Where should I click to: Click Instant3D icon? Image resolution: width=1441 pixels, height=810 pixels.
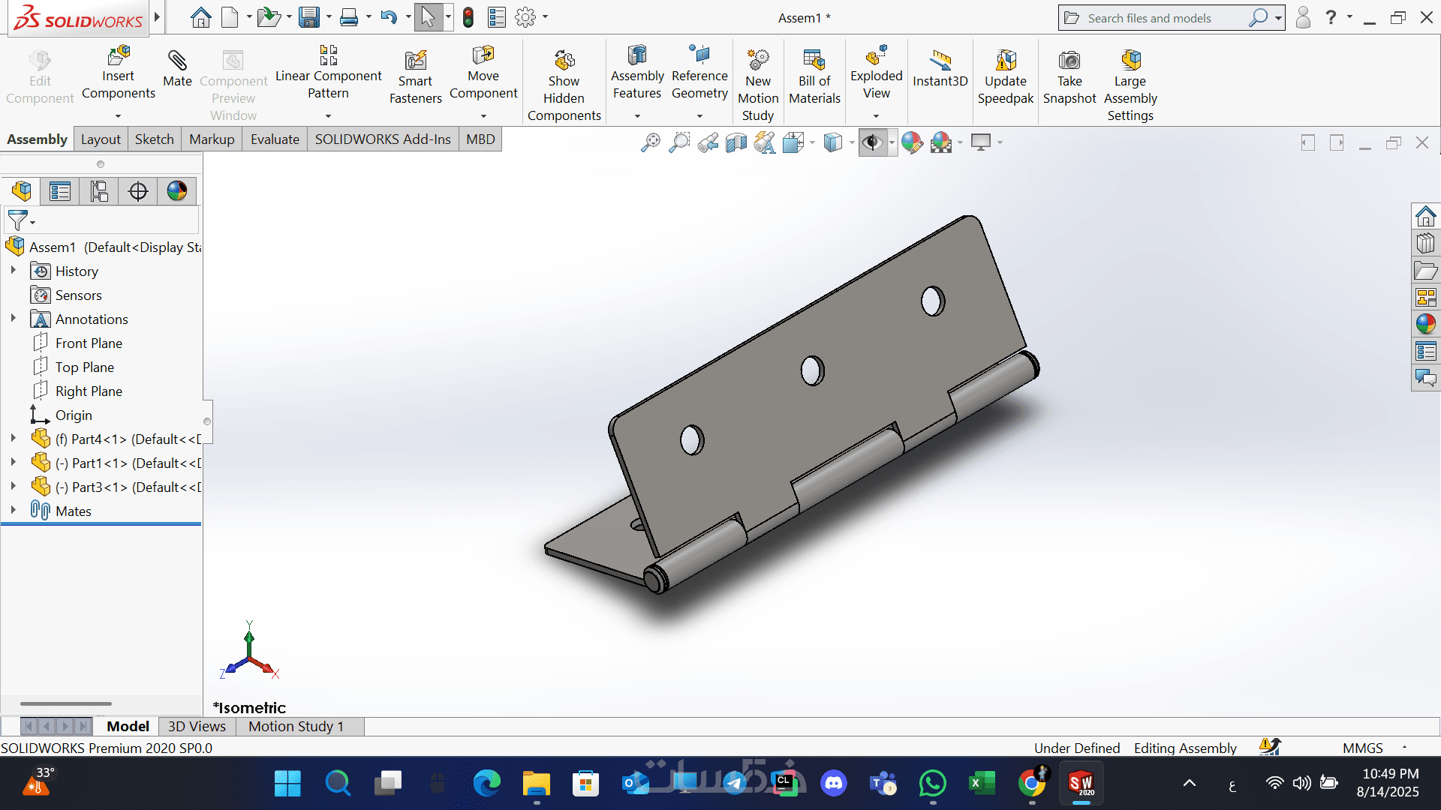coord(940,61)
